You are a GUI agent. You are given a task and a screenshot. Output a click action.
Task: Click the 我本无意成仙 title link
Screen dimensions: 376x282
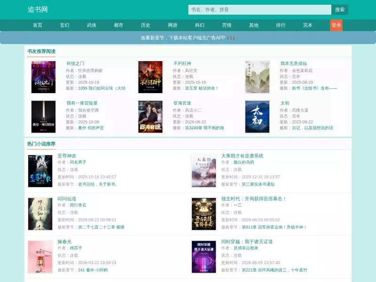coord(293,63)
